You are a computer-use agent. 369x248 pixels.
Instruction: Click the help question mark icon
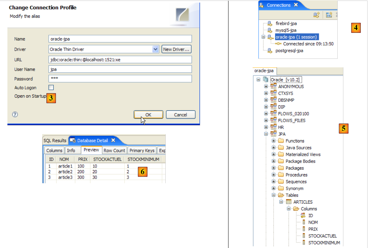15,114
